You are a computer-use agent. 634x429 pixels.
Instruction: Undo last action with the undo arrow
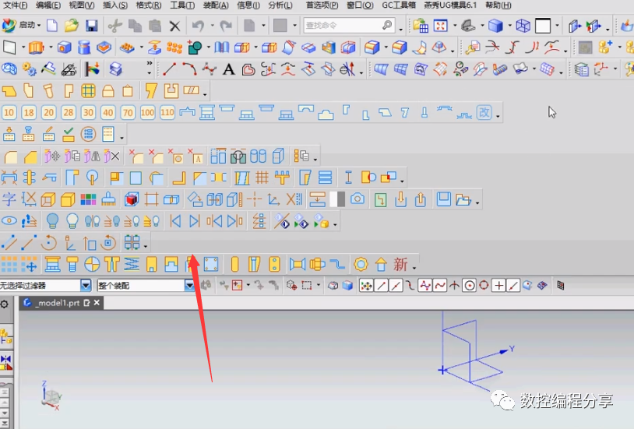click(198, 26)
